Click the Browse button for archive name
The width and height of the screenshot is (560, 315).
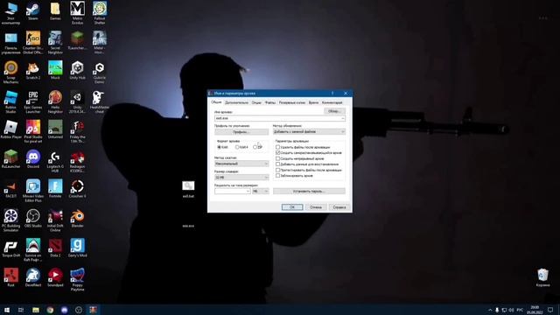[334, 111]
